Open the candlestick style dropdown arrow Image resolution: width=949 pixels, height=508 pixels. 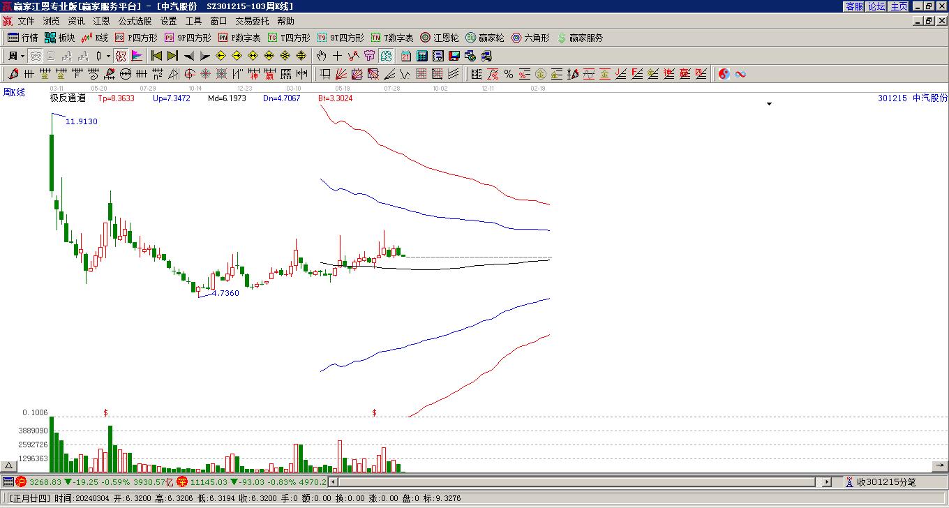click(108, 56)
